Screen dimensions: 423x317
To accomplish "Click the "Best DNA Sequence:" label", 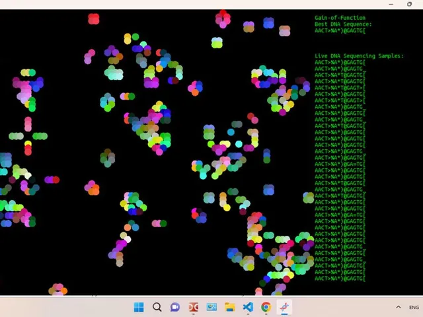I will (x=343, y=24).
